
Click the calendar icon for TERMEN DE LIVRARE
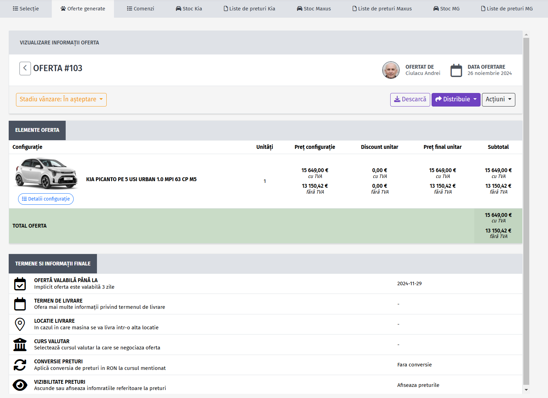[x=20, y=304]
